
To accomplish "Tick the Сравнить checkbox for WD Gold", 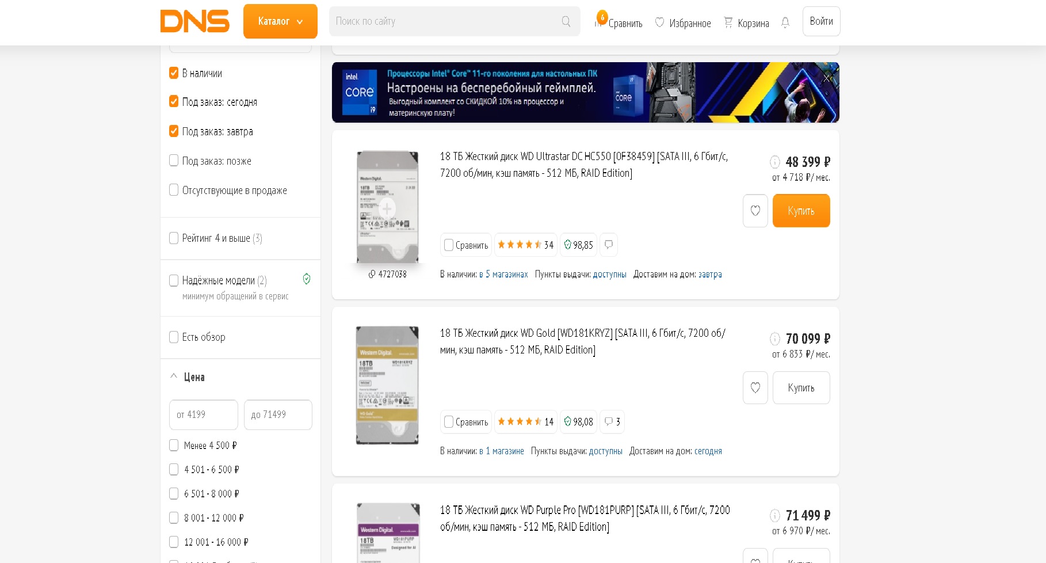I will (x=449, y=422).
